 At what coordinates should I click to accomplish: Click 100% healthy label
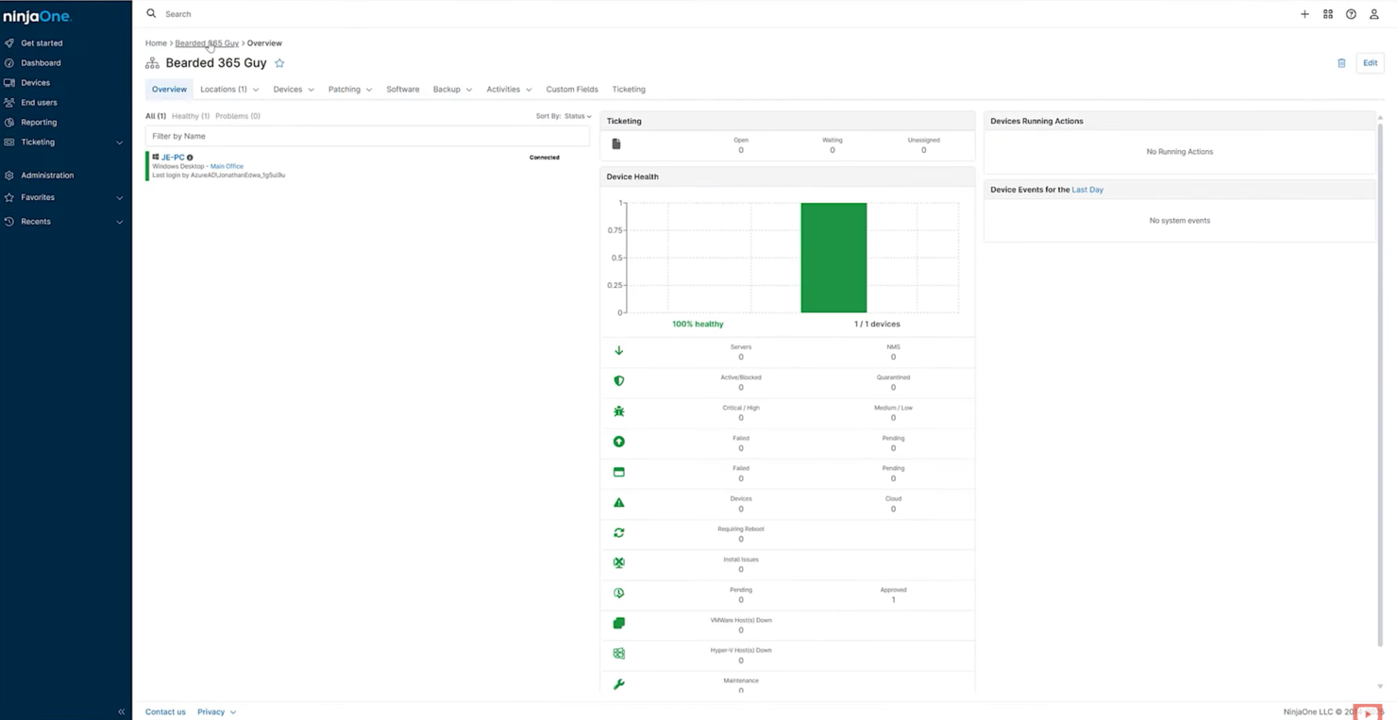pyautogui.click(x=698, y=324)
